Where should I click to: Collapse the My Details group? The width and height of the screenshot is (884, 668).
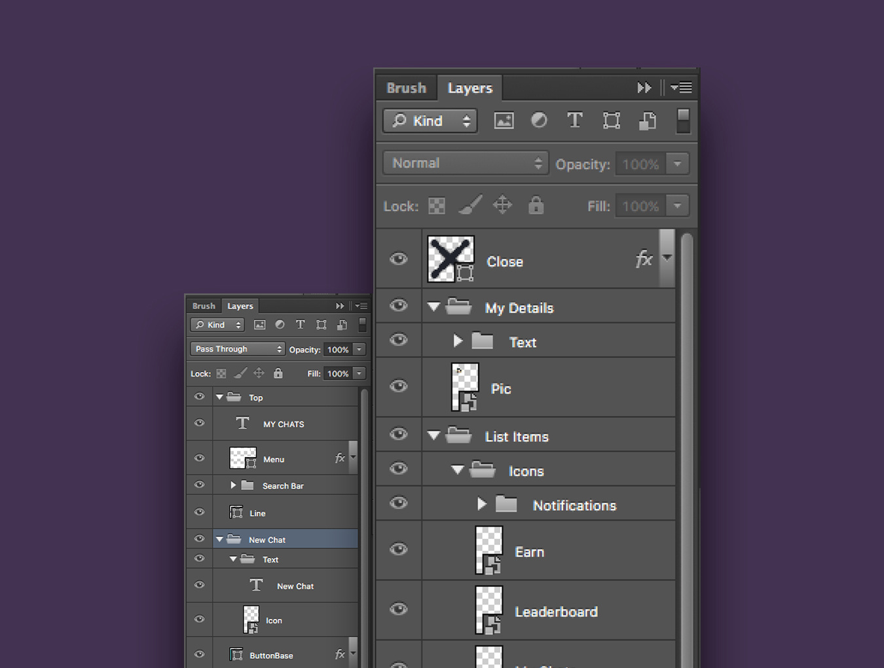[x=433, y=306]
